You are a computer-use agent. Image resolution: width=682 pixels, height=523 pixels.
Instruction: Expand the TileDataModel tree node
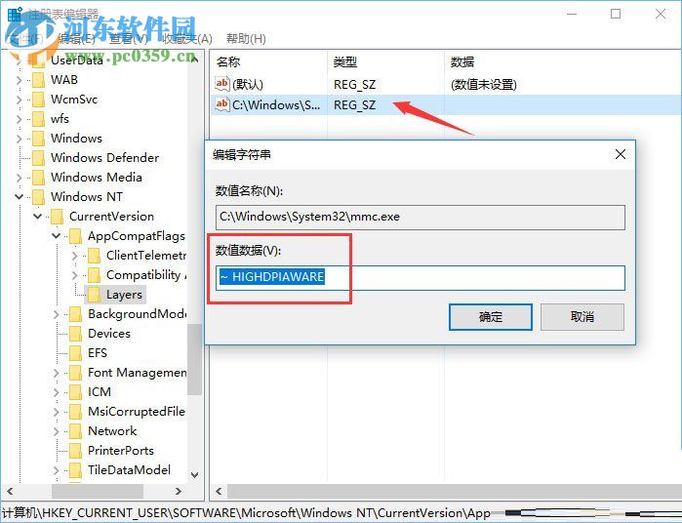click(57, 470)
